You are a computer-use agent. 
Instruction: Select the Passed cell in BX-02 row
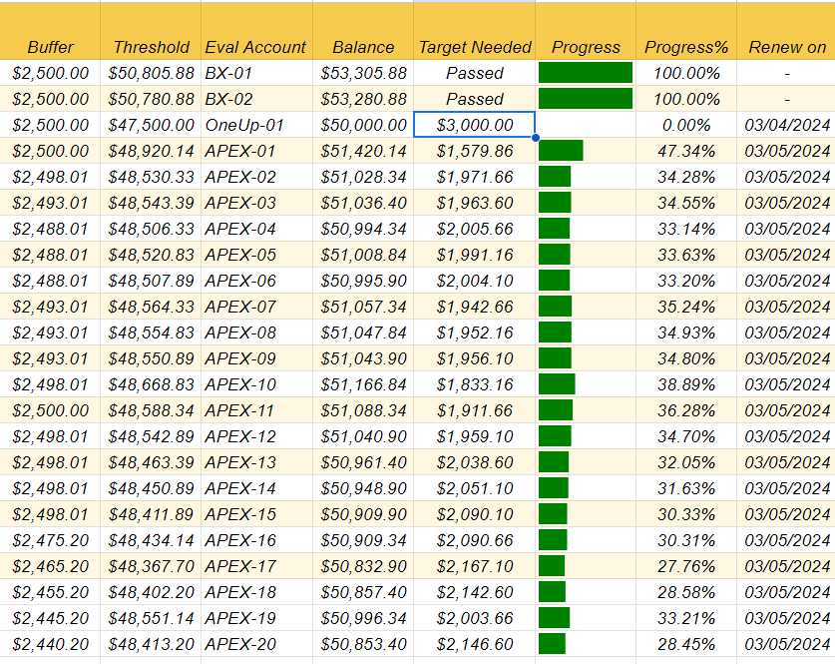pos(475,99)
